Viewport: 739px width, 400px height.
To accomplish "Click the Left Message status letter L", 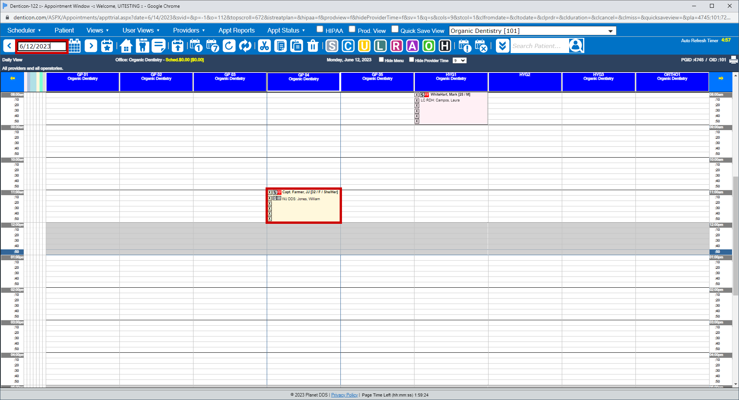I will coord(380,46).
